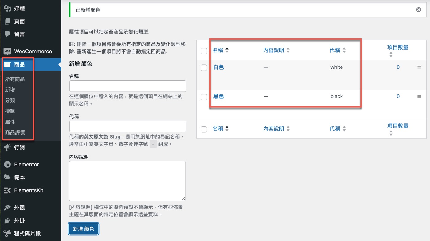Check the 黑色 row checkbox
Screen dimensions: 430x241
[204, 97]
